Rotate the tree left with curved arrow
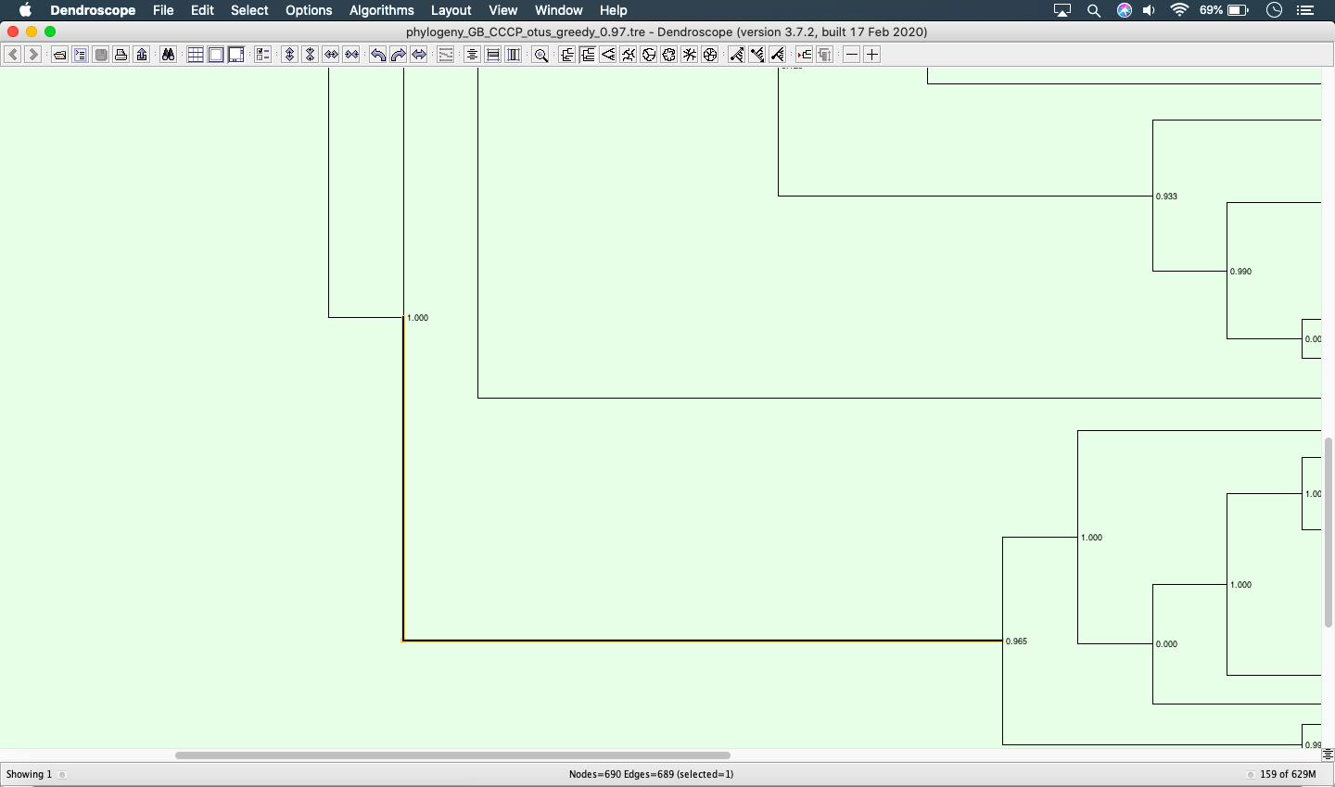 pos(378,55)
